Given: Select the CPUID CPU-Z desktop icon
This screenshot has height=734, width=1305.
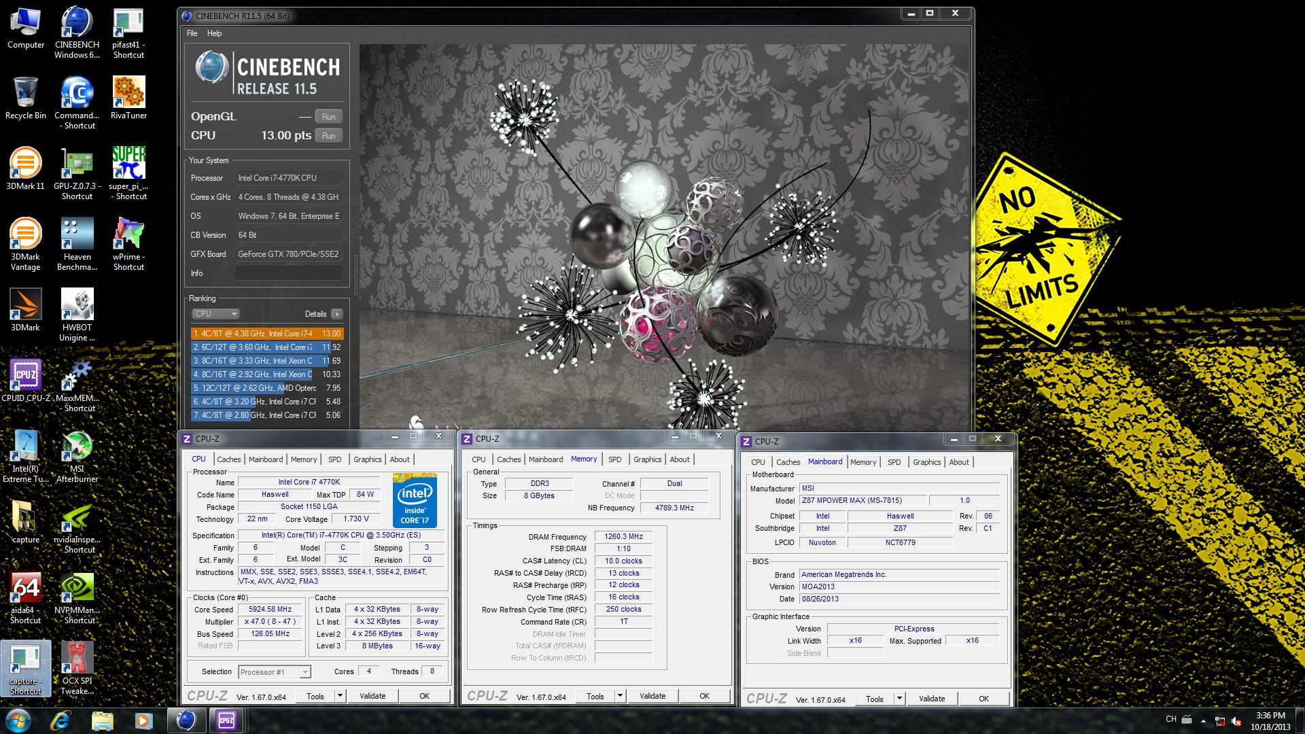Looking at the screenshot, I should coord(26,381).
